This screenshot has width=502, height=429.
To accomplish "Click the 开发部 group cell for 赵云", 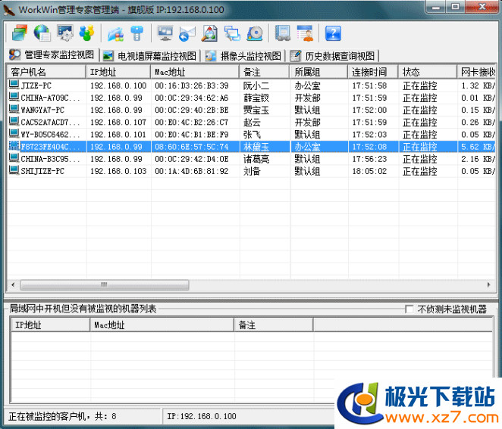I will (307, 122).
